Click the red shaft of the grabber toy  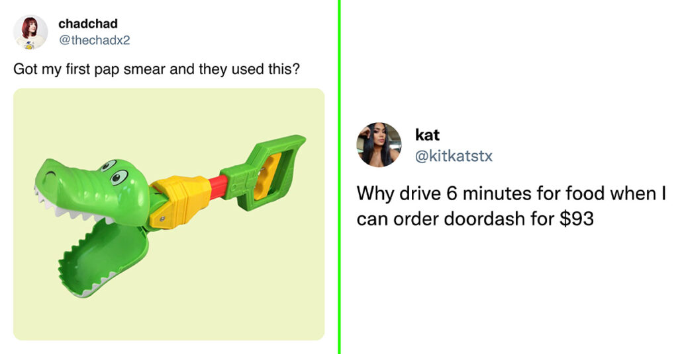[x=218, y=187]
